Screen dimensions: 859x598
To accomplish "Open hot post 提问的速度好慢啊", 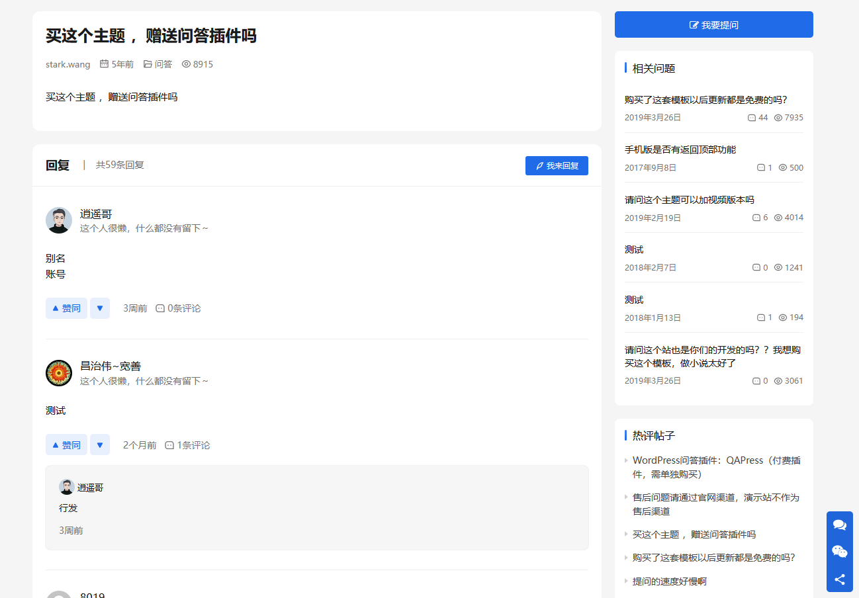I will click(x=669, y=581).
